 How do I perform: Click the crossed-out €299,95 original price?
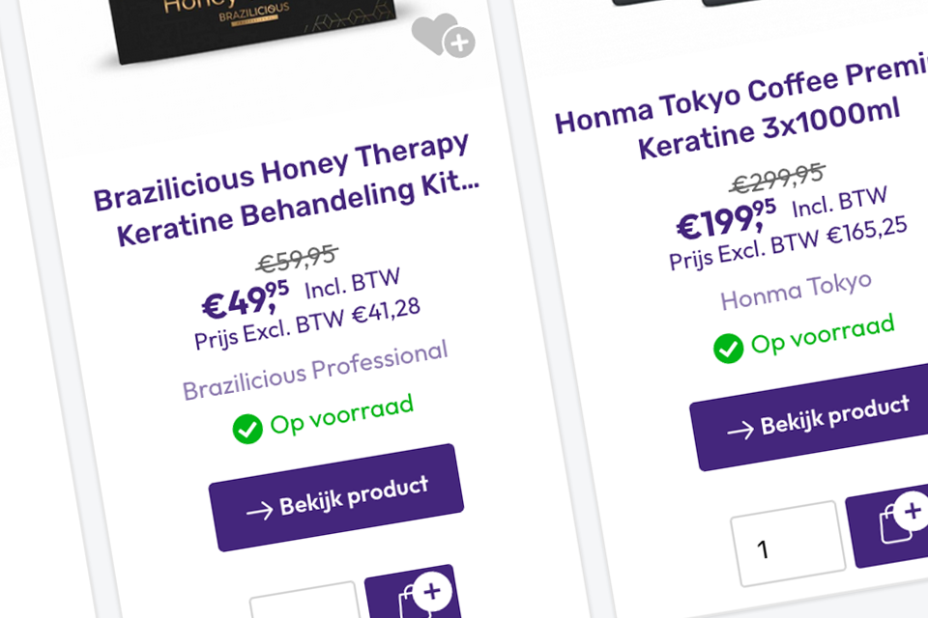tap(776, 178)
